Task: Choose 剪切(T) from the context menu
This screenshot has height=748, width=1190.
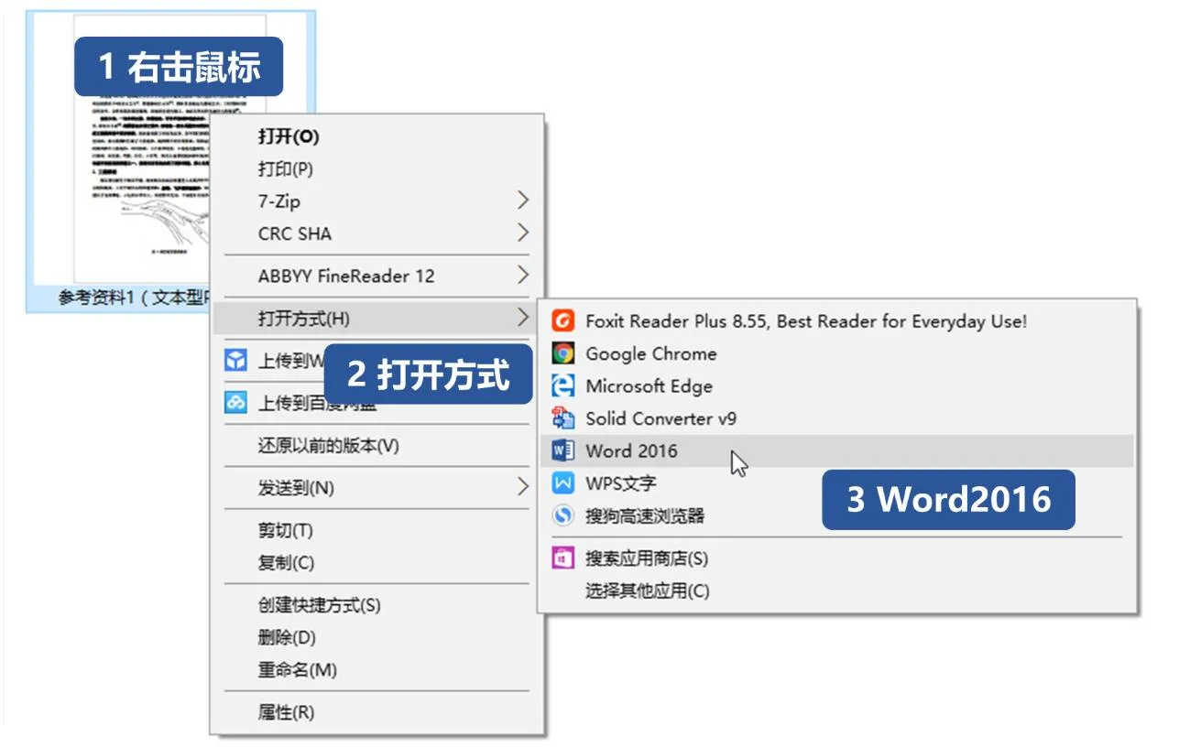Action: coord(377,531)
